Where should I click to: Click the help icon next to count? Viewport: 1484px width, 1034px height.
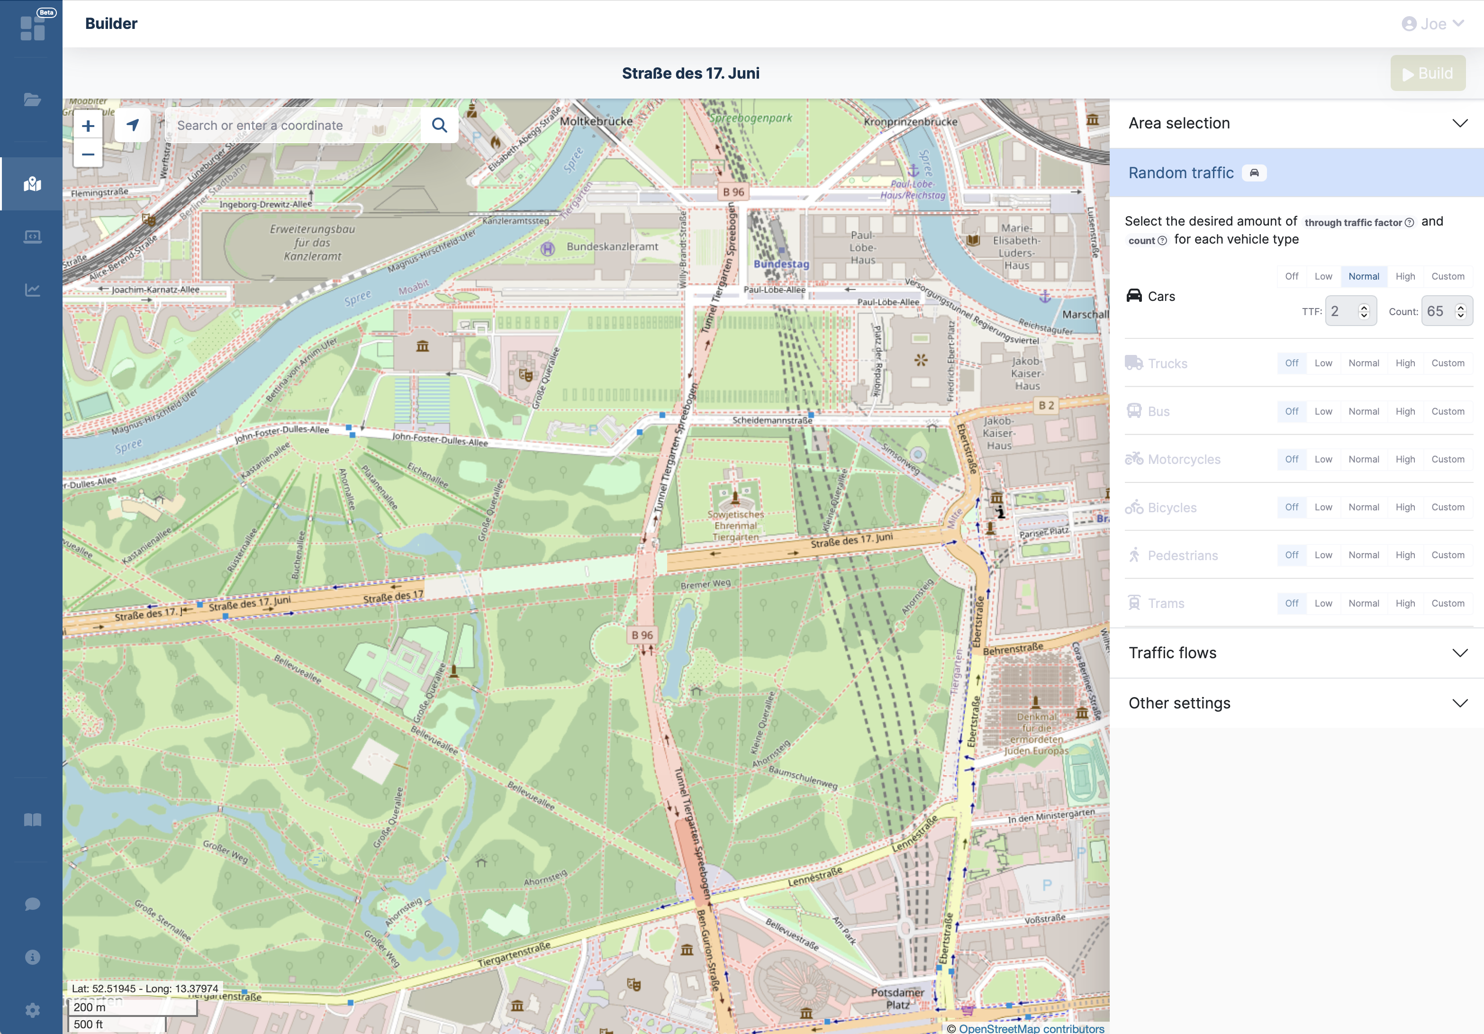click(1162, 240)
